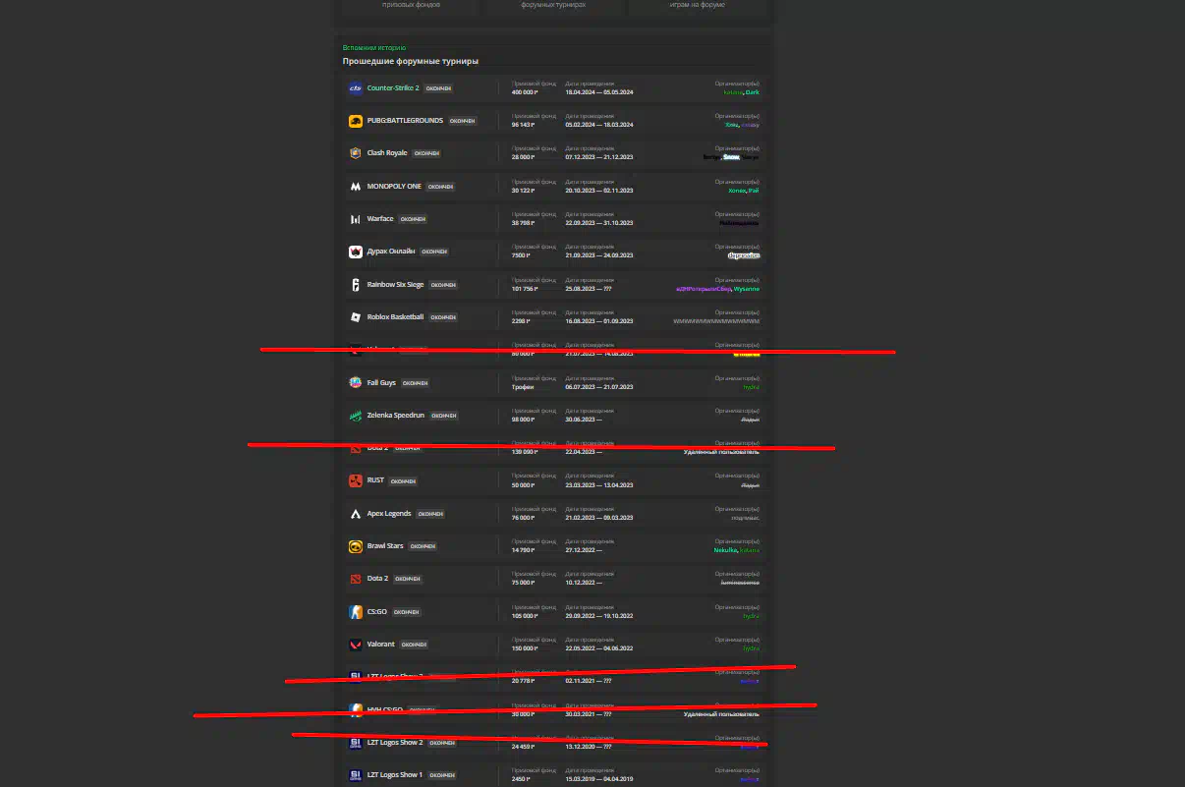Click date 21.02.2023 — 09.03.2023

[x=599, y=518]
